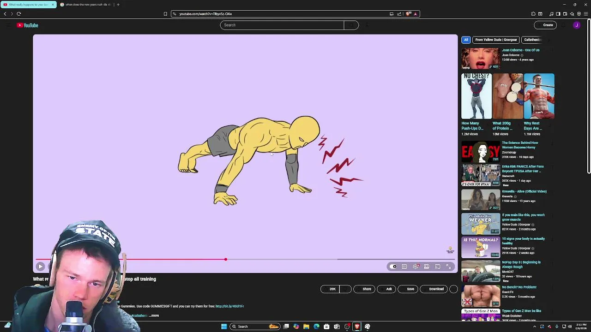Open browser extensions puzzle icon
The width and height of the screenshot is (591, 332).
tap(533, 14)
